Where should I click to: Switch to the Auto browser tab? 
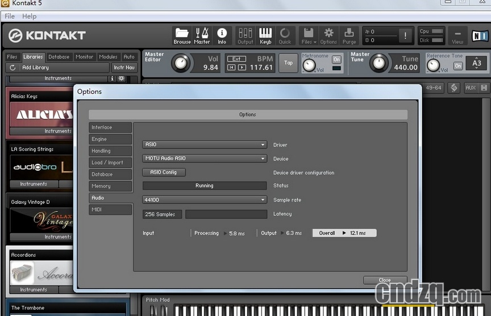[x=128, y=57]
